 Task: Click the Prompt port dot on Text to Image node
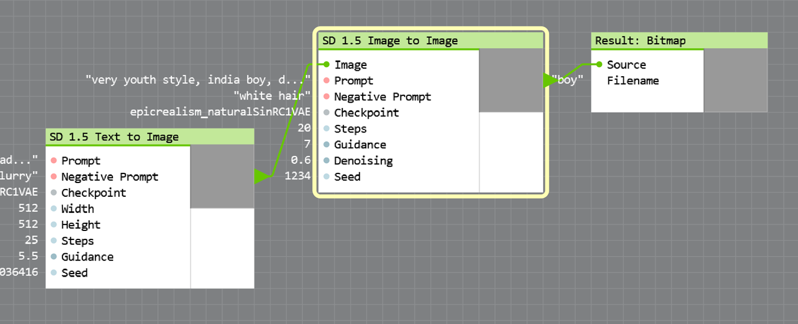click(54, 161)
